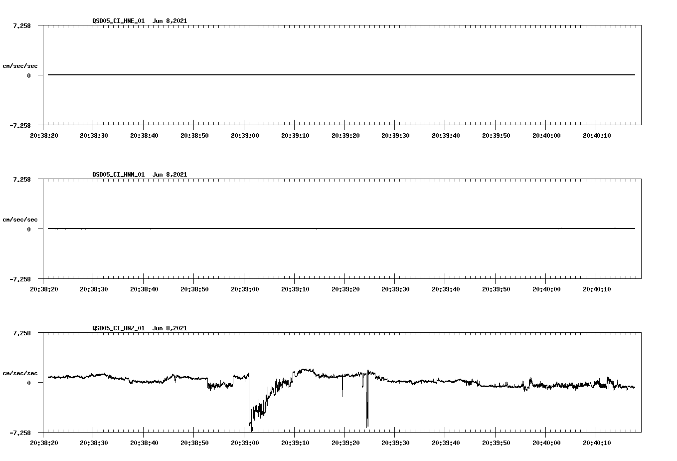Click the zero label on HNN plot axis
This screenshot has width=677, height=461.
click(29, 229)
